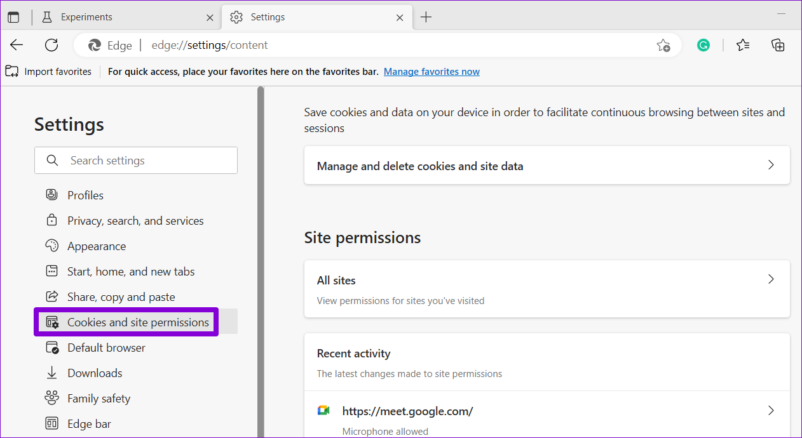Click Manage favorites now link
Image resolution: width=802 pixels, height=438 pixels.
(x=432, y=72)
